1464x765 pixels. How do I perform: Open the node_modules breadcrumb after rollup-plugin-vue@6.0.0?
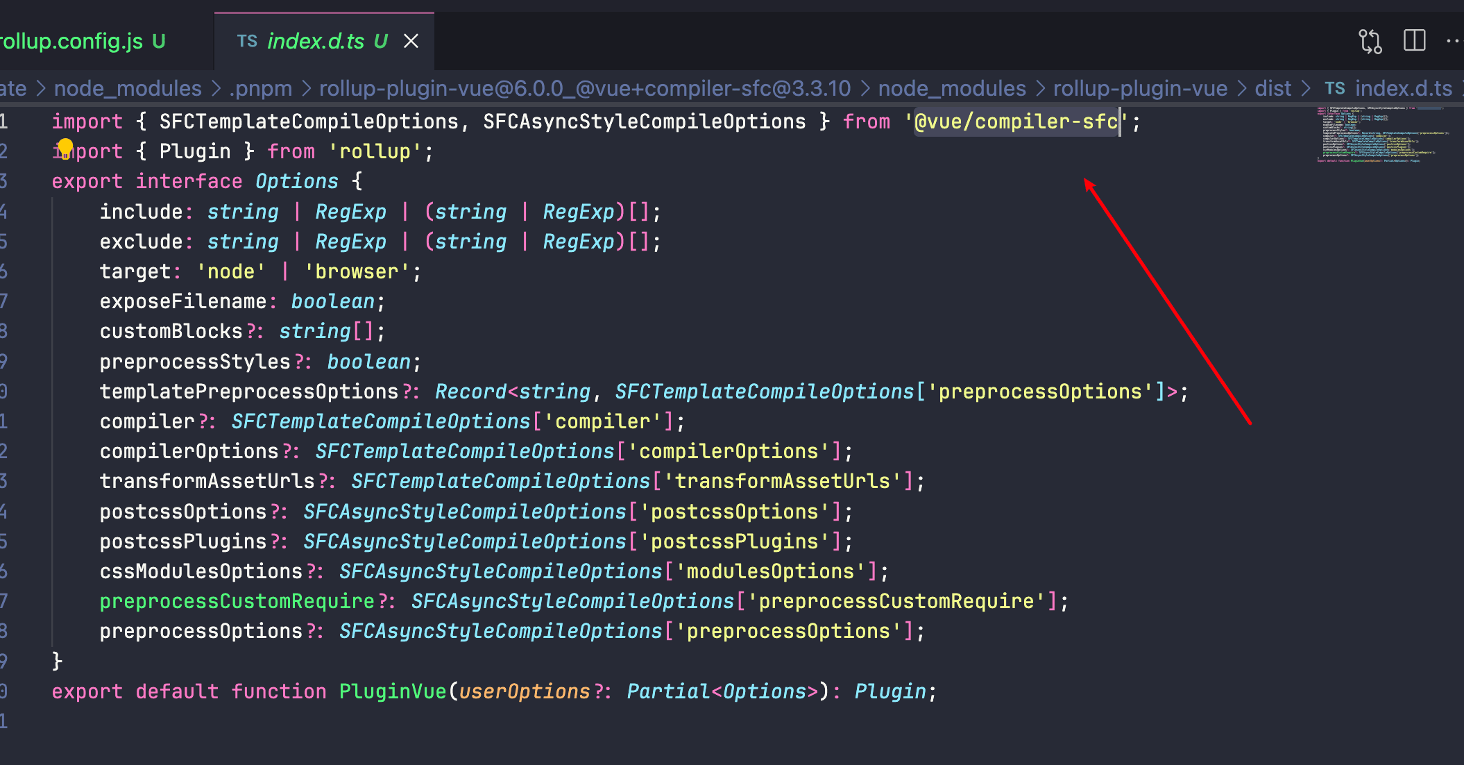(951, 89)
